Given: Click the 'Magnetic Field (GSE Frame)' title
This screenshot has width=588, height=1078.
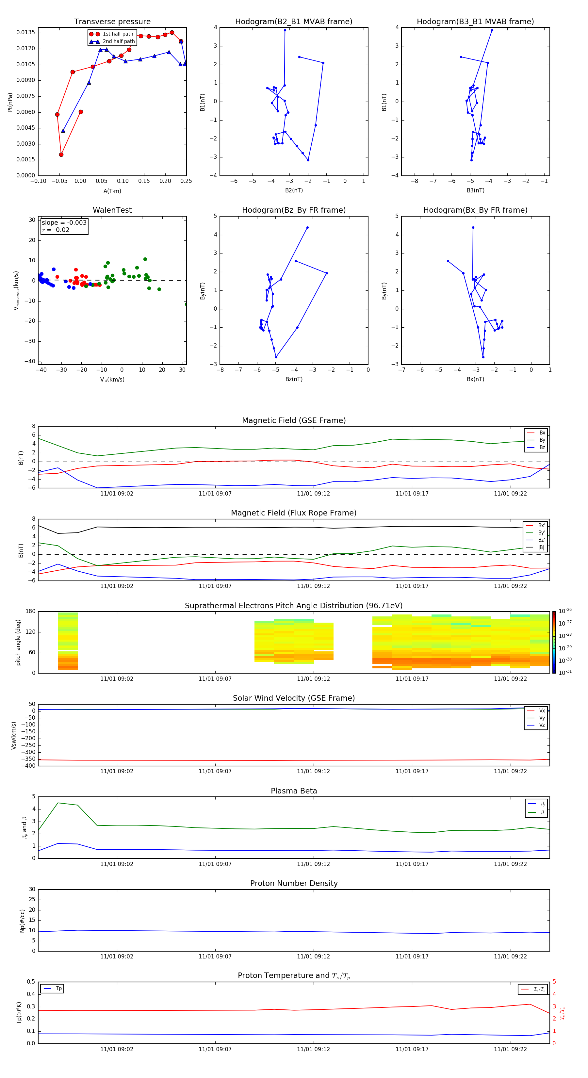Looking at the screenshot, I should click(294, 420).
